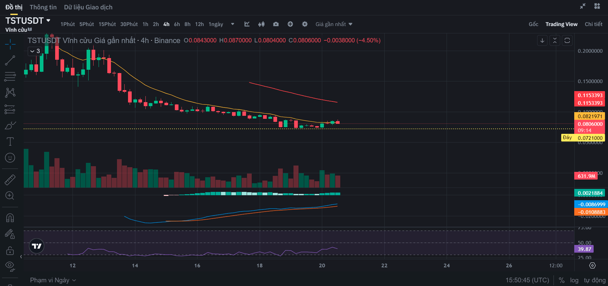Screen dimensions: 608x286
Task: Toggle tự động auto scale
Action: click(595, 280)
